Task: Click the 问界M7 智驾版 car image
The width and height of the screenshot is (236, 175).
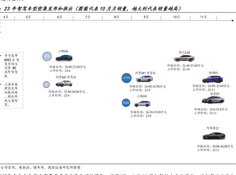Action: pyautogui.click(x=144, y=79)
